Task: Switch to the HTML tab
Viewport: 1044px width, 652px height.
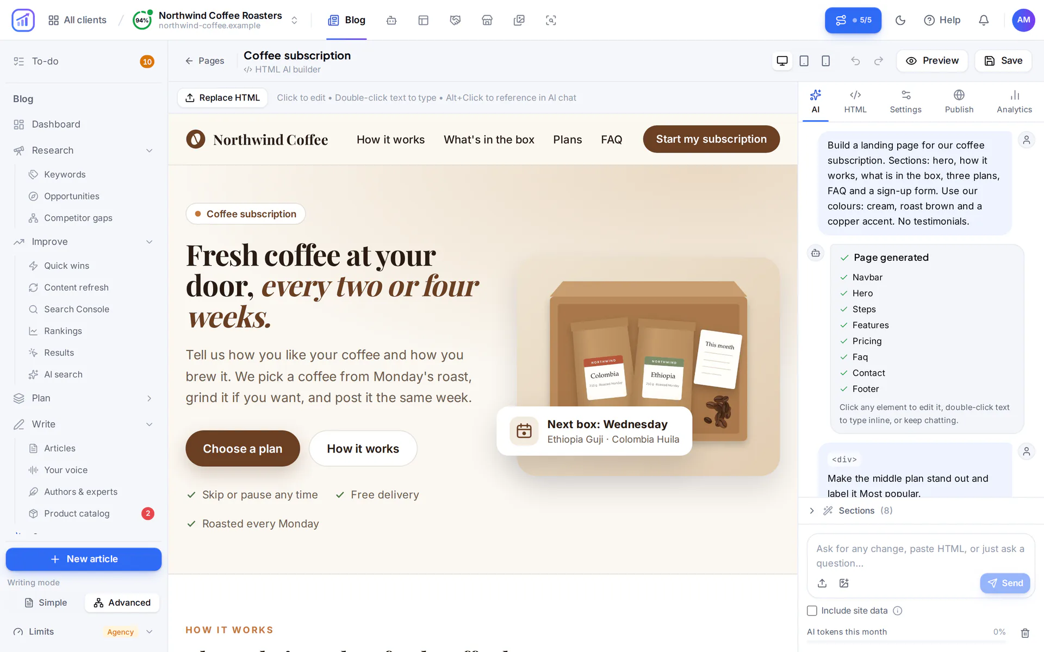Action: click(x=855, y=102)
